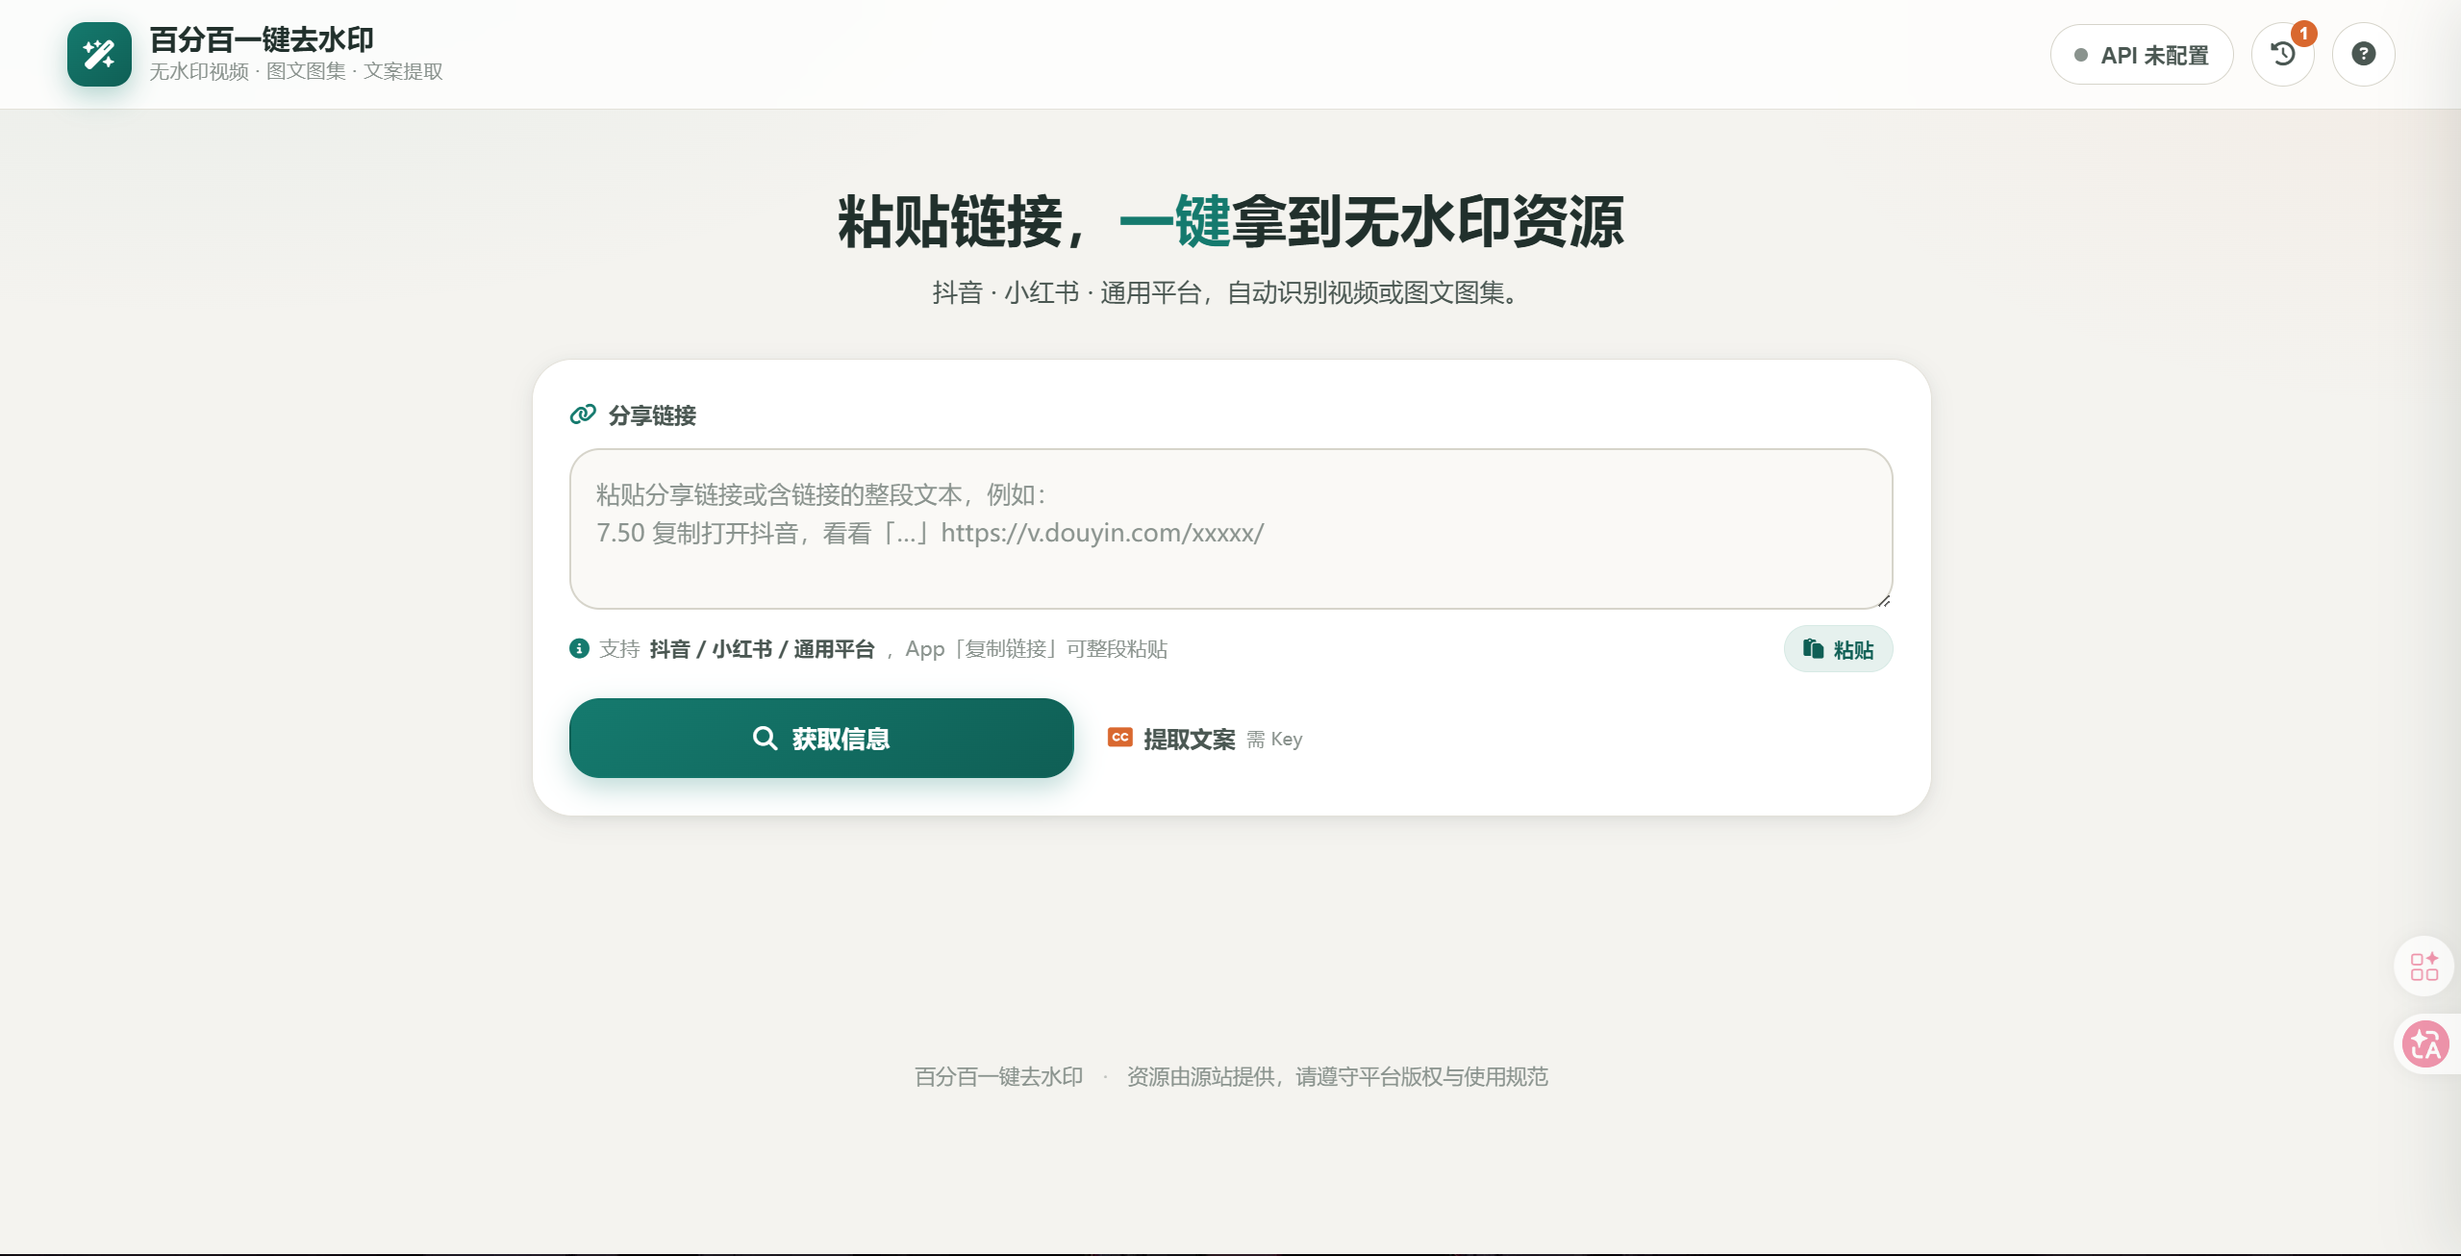This screenshot has height=1256, width=2461.
Task: Click inside the share link text area
Action: click(x=1231, y=529)
